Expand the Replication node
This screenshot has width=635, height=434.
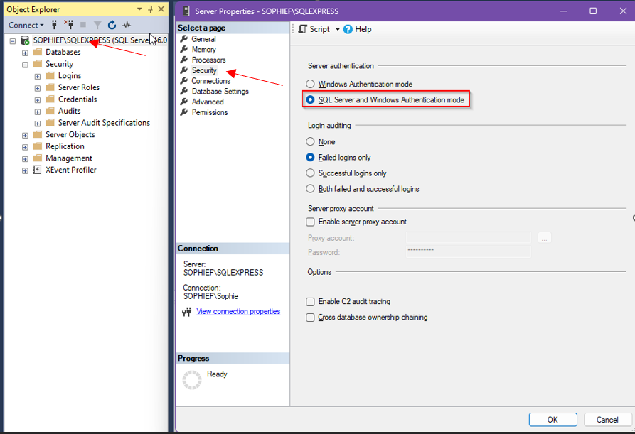tap(25, 147)
